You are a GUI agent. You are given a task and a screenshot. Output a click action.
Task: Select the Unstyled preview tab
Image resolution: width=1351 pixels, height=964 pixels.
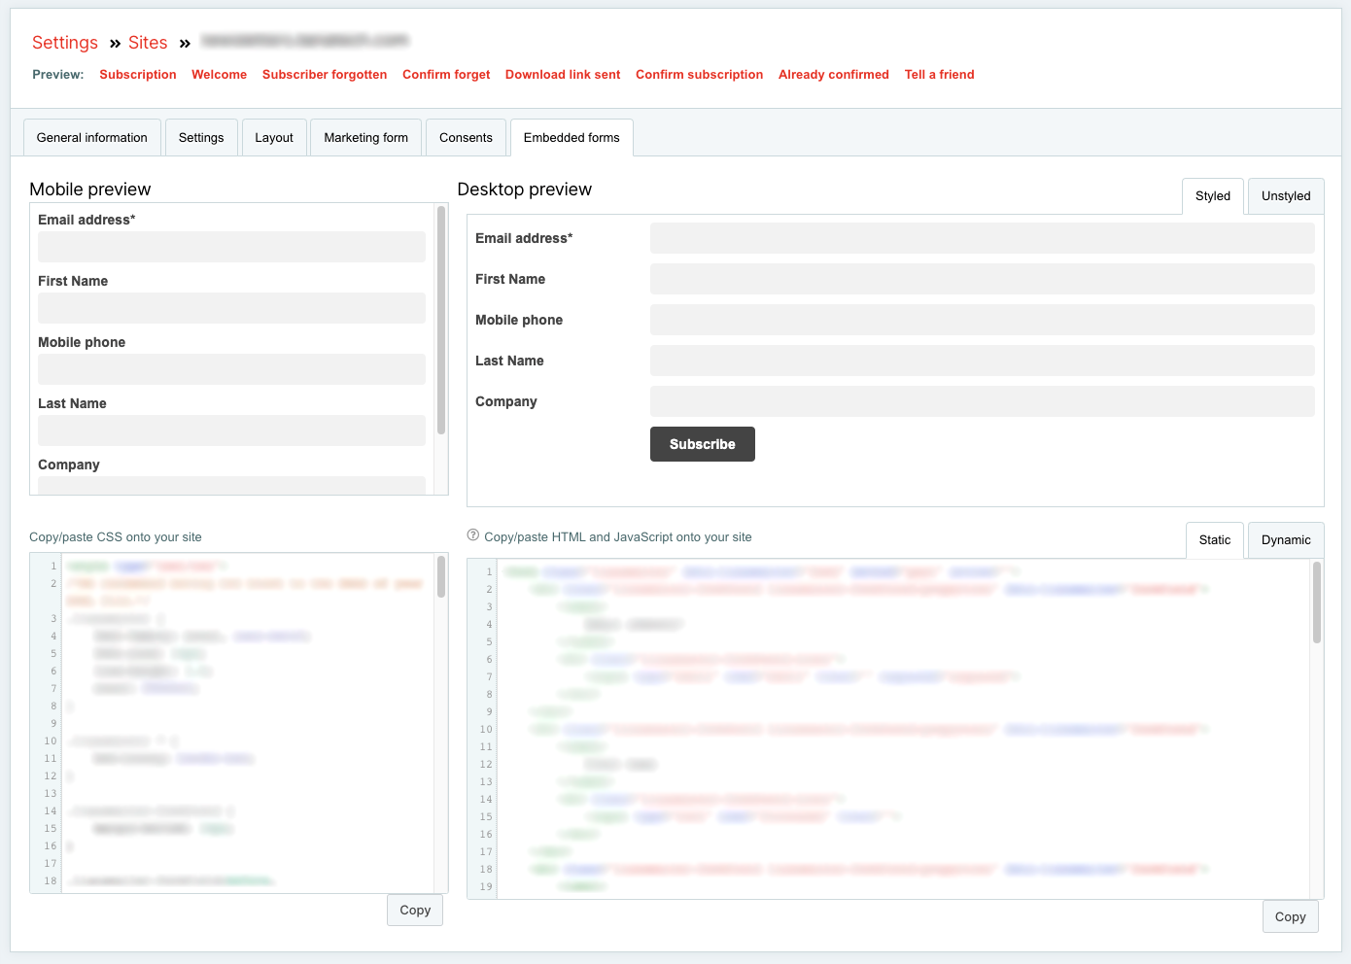[1286, 196]
